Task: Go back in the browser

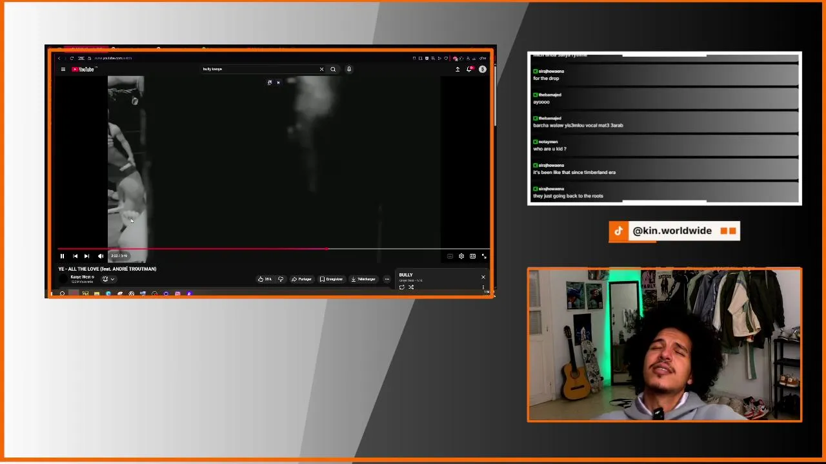Action: click(x=59, y=58)
